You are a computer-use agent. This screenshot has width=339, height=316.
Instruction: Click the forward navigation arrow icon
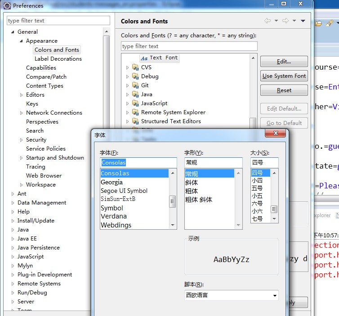coord(285,21)
